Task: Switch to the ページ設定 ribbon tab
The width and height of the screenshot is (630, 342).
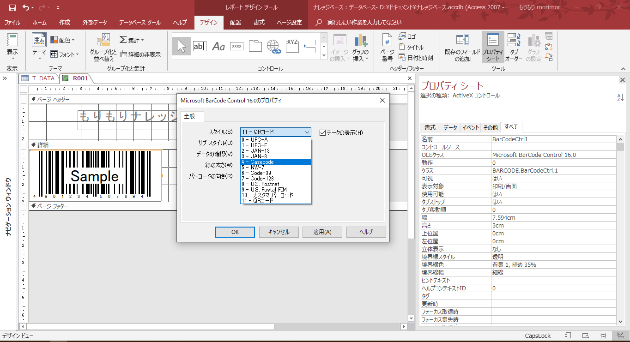Action: coord(290,22)
